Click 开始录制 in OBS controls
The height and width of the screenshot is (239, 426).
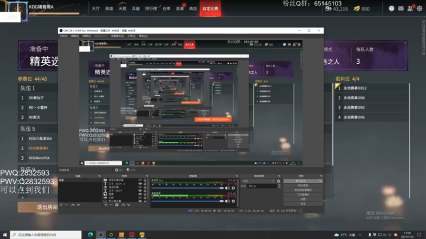(x=303, y=185)
